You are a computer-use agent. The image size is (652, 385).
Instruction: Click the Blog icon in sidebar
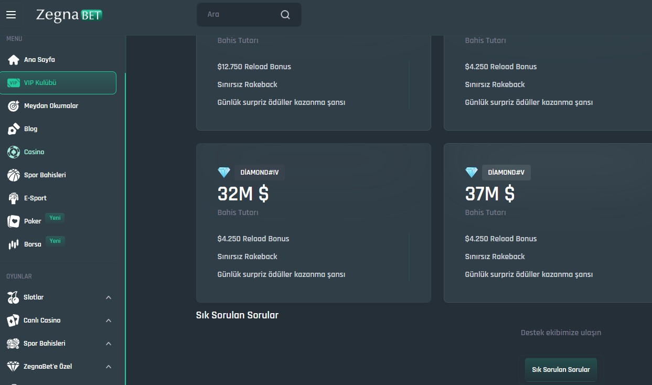click(x=14, y=129)
